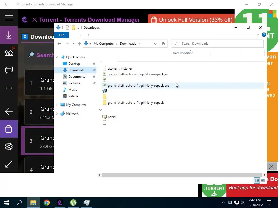Select My Computer in the navigation pane
Screen dimensions: 278x208
pos(76,105)
